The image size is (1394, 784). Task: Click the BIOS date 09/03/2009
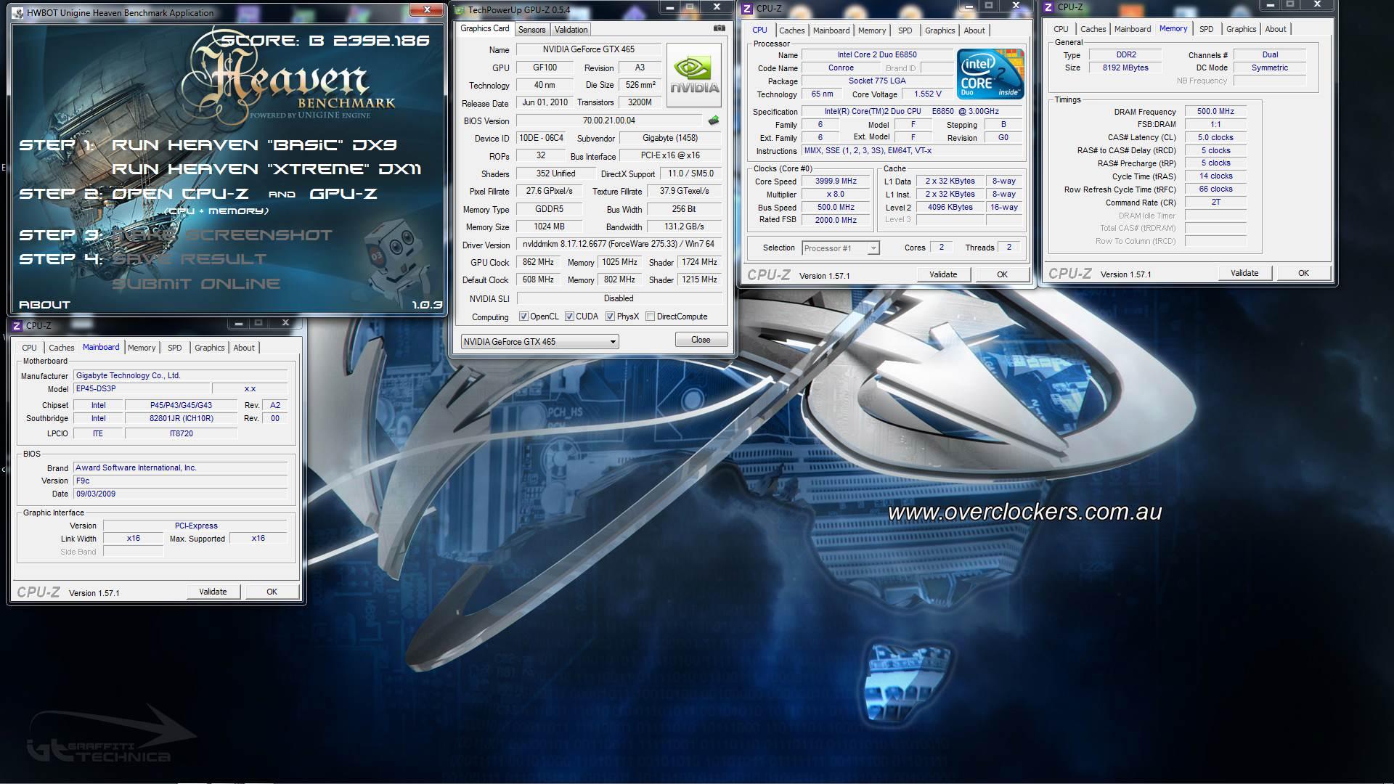point(181,494)
